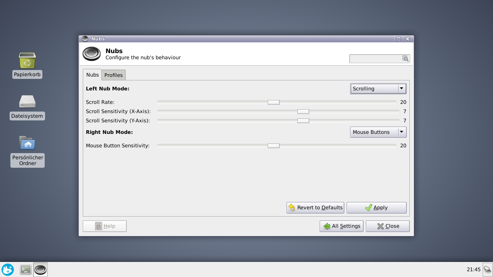
Task: Click Scroll Sensitivity Y-Axis slider handle
Action: pyautogui.click(x=303, y=120)
